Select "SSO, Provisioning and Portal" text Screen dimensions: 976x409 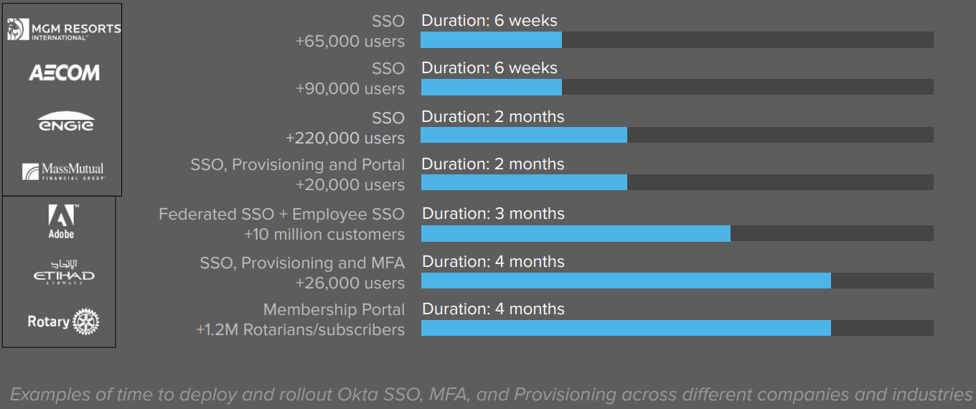(297, 165)
